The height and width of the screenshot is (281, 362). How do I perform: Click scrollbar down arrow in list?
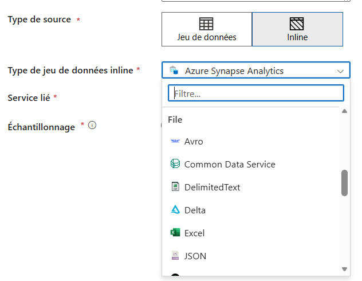pos(345,268)
